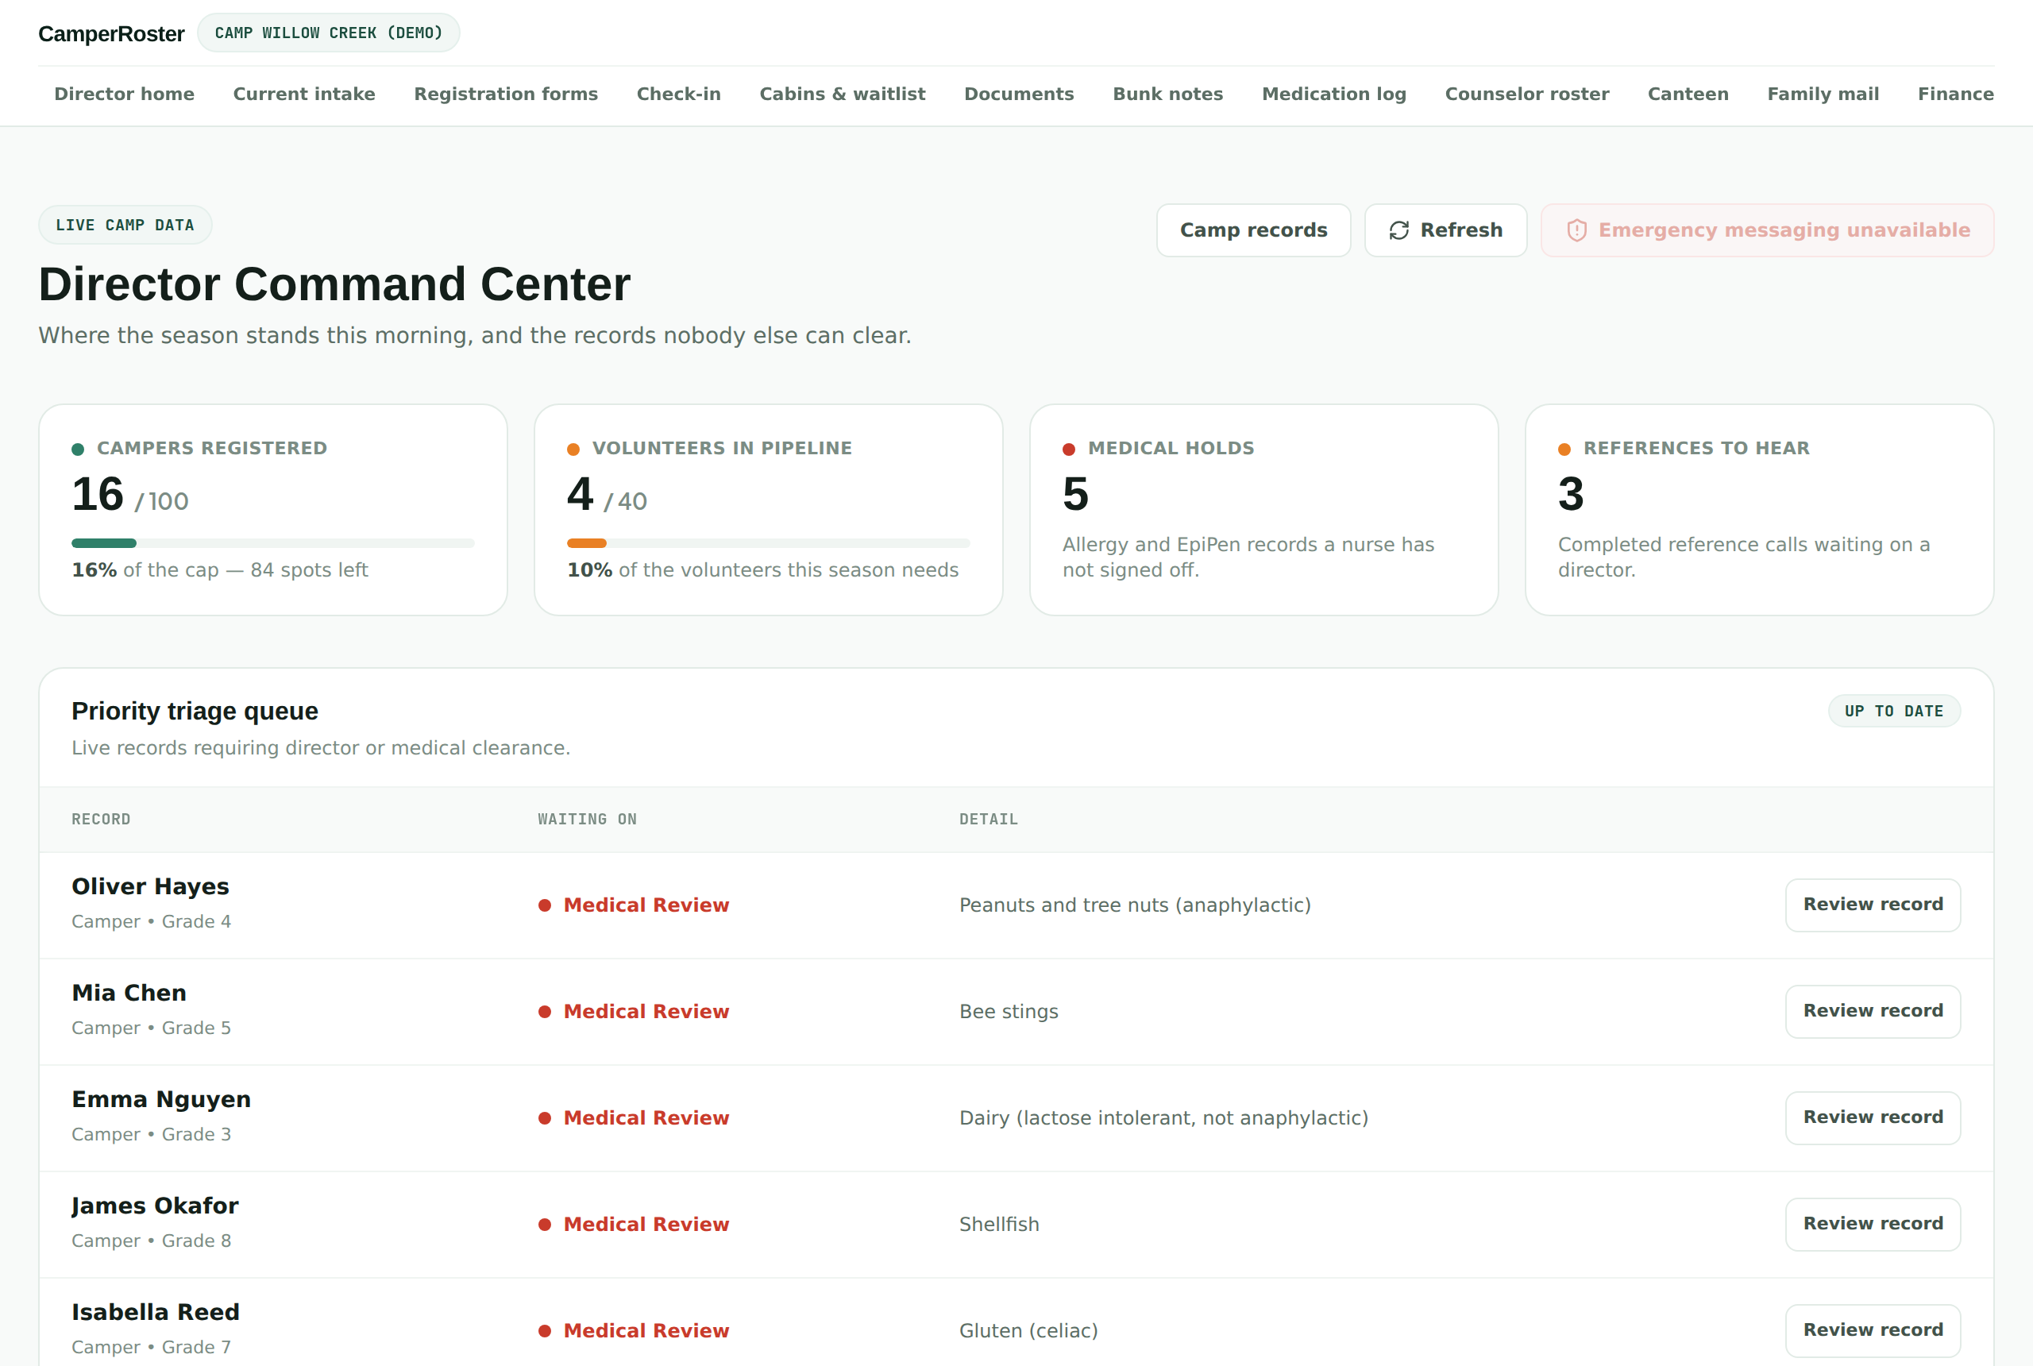Click the 'Gluten (celiac)' detail text

click(x=1028, y=1330)
